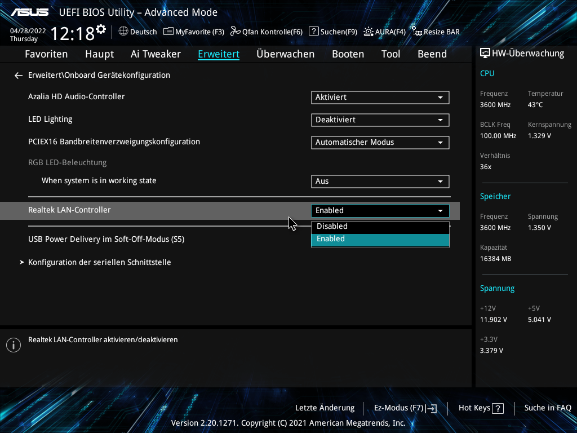Screen dimensions: 577x433
Task: Open MyFavorite (F3) list
Action: [x=194, y=32]
